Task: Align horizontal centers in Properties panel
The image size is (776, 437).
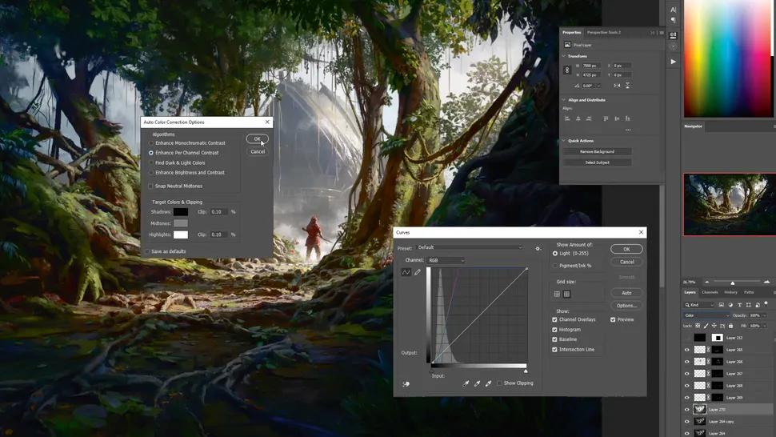Action: (x=578, y=118)
